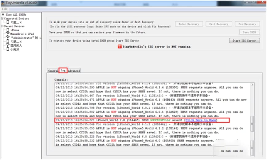Click the TinyUmbrella title bar icon
This screenshot has height=160, width=267.
click(3, 3)
